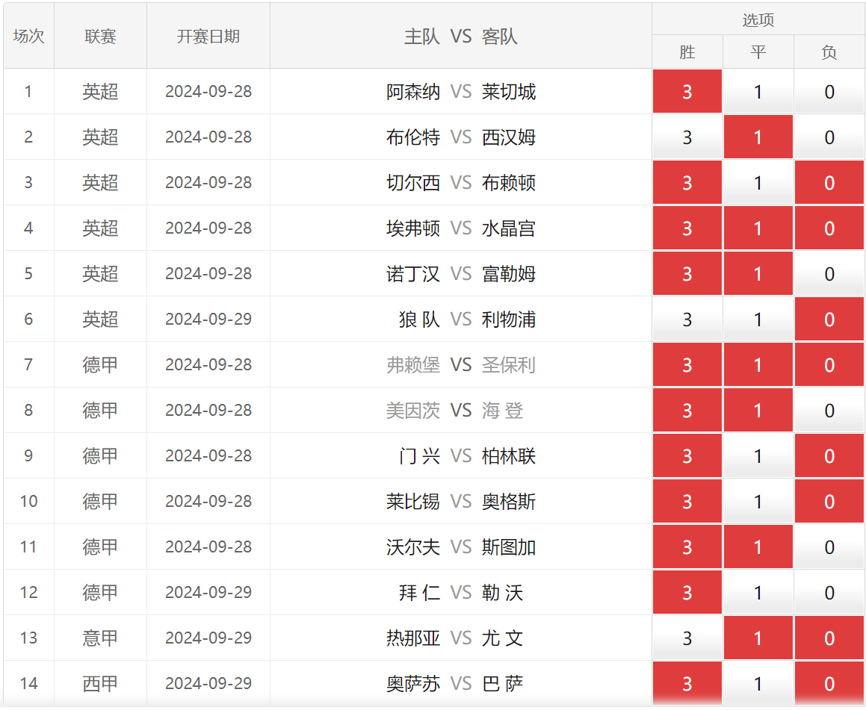Click the 主队 VS 客队 column header
The width and height of the screenshot is (866, 710).
coord(460,37)
